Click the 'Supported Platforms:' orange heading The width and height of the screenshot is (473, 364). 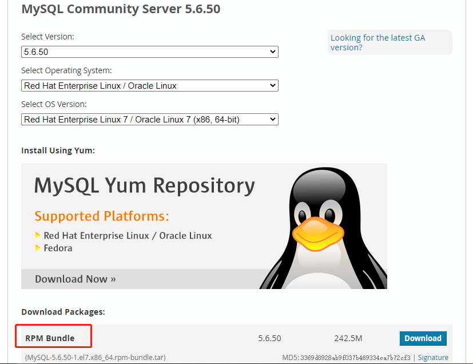102,216
